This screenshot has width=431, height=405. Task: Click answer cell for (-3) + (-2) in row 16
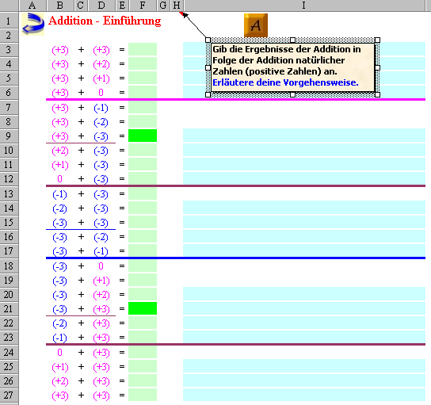(x=143, y=236)
